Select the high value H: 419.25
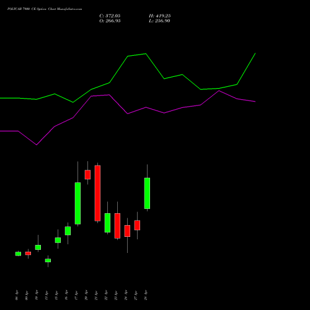 (x=160, y=16)
